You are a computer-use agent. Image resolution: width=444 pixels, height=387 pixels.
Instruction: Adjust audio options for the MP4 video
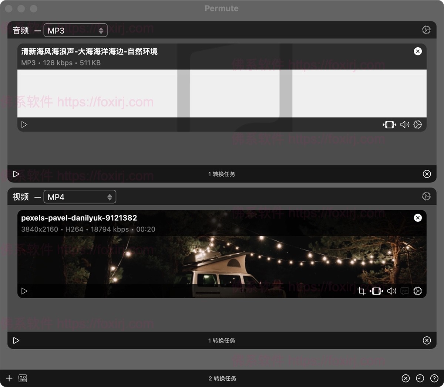391,291
